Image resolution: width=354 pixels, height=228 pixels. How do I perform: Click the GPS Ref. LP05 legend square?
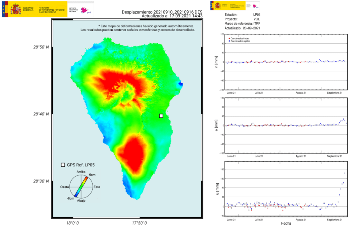click(x=63, y=165)
